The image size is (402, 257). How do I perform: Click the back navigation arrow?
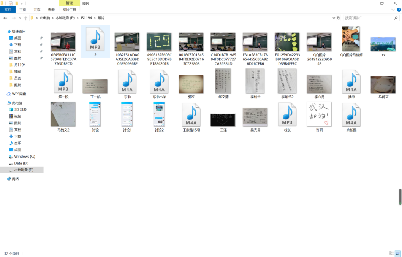[x=5, y=18]
